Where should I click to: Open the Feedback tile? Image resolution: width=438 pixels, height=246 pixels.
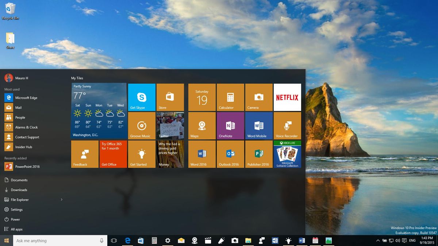click(x=84, y=154)
